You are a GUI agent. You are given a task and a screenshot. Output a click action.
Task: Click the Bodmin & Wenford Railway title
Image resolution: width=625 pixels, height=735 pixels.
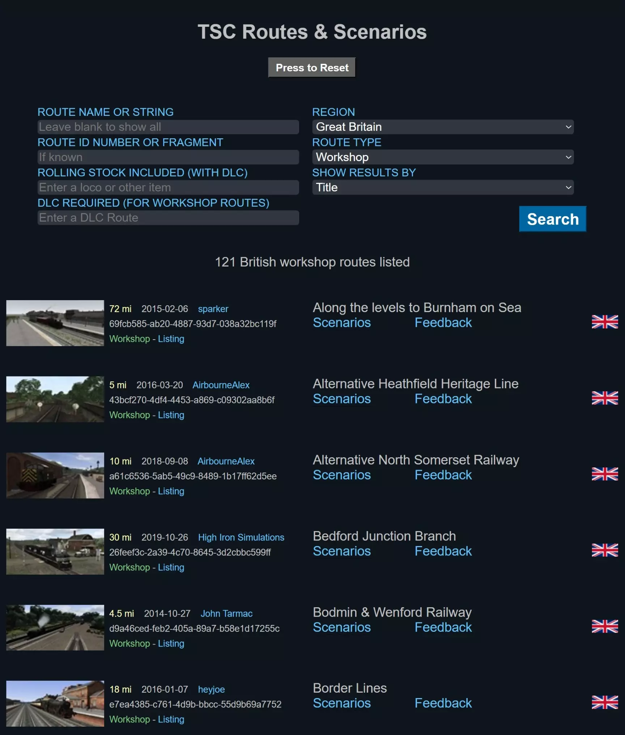392,612
